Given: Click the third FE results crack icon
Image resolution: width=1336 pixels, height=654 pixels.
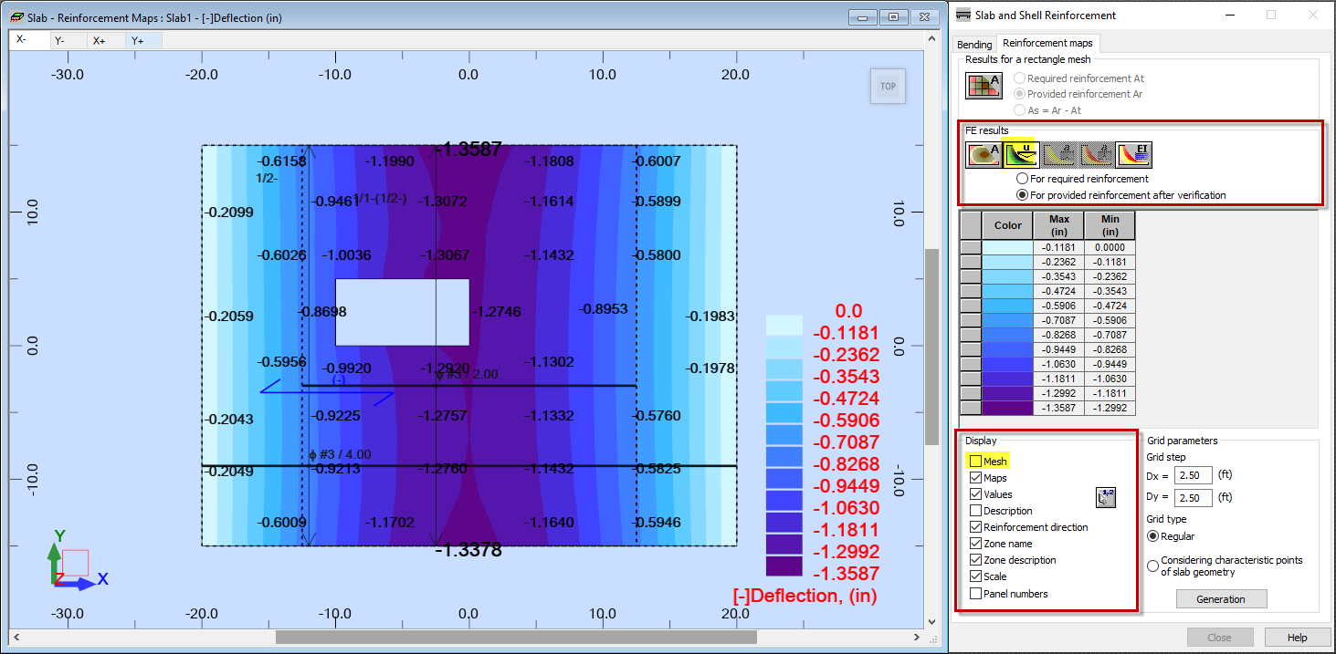Looking at the screenshot, I should coord(1059,155).
